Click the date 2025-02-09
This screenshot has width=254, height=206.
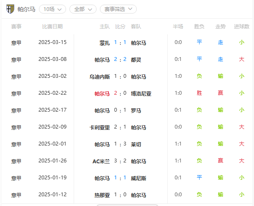(52, 127)
